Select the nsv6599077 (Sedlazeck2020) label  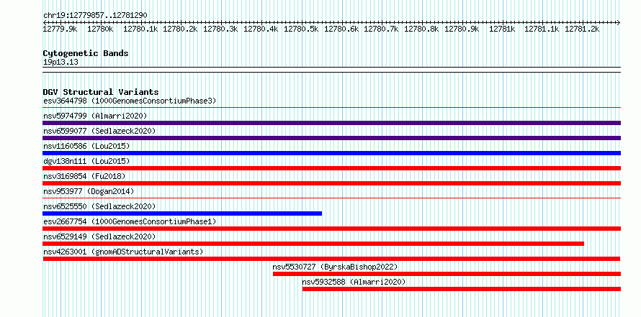point(99,131)
